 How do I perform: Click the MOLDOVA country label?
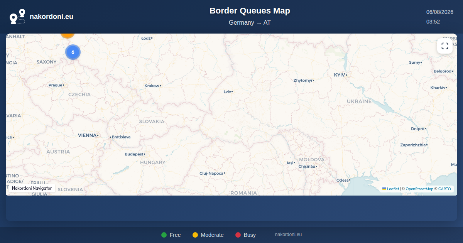click(312, 160)
